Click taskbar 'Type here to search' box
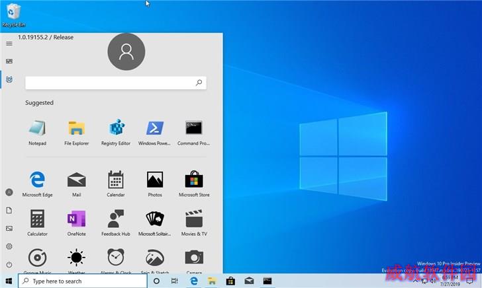Image resolution: width=482 pixels, height=288 pixels. coord(83,281)
